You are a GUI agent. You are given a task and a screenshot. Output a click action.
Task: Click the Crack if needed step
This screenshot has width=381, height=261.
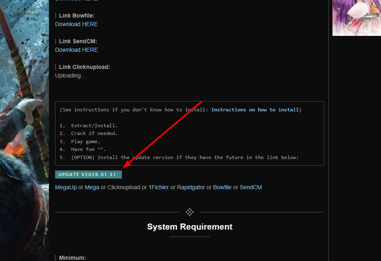(94, 133)
